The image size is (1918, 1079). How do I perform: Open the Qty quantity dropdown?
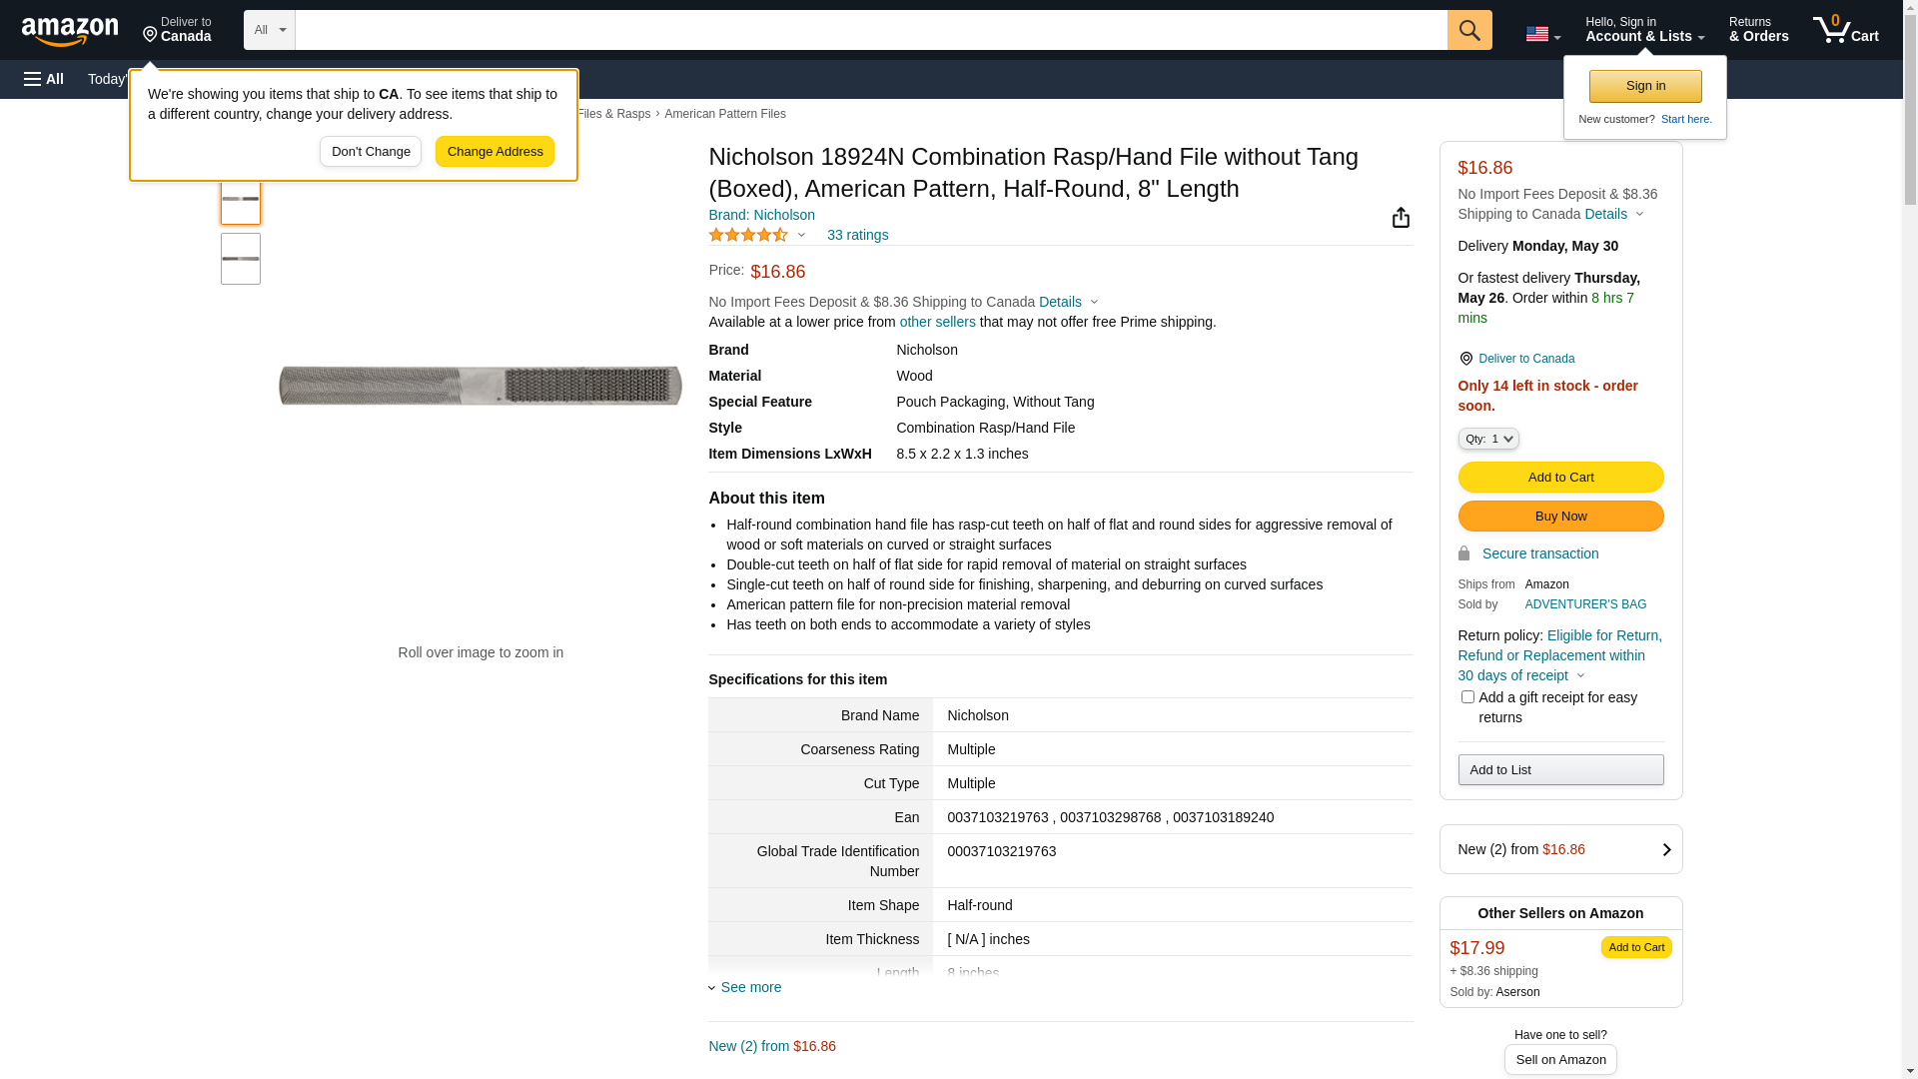click(1487, 439)
